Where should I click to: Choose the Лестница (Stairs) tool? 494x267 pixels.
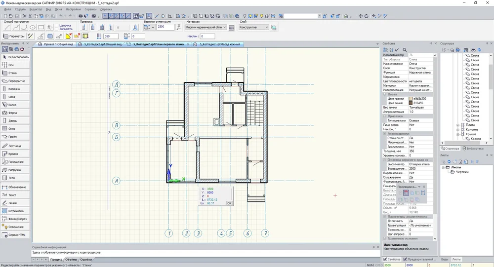pos(14,146)
